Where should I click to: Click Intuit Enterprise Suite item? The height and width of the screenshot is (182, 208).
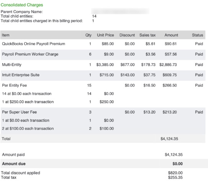[x=21, y=75]
